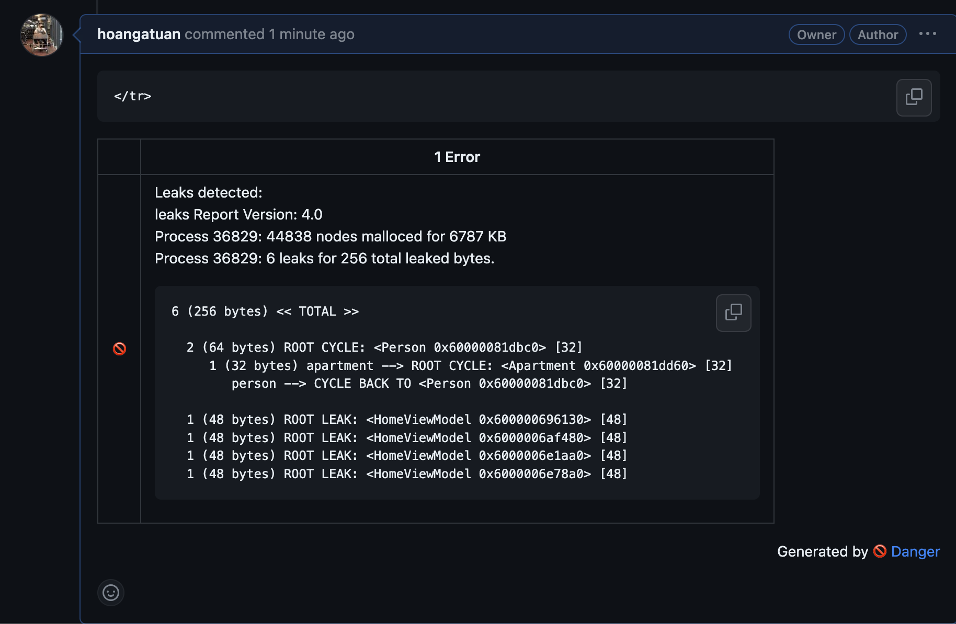This screenshot has height=624, width=956.
Task: Open the '1 minute ago' timestamp link
Action: tap(312, 34)
